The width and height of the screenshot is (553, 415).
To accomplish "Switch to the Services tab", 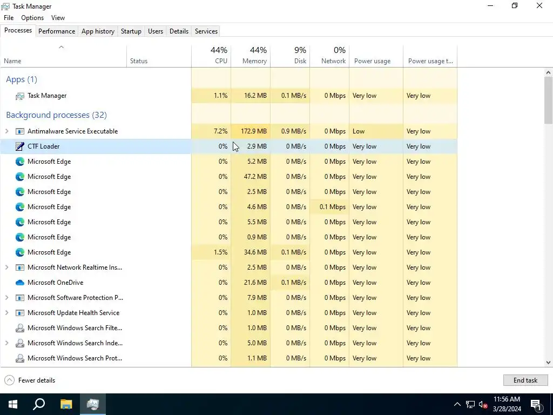I will pos(206,31).
